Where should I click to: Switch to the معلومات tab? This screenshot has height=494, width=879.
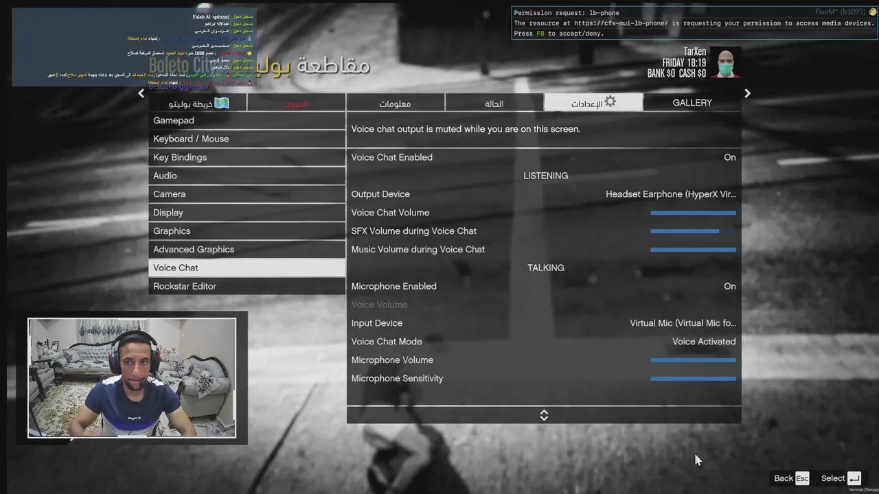395,103
